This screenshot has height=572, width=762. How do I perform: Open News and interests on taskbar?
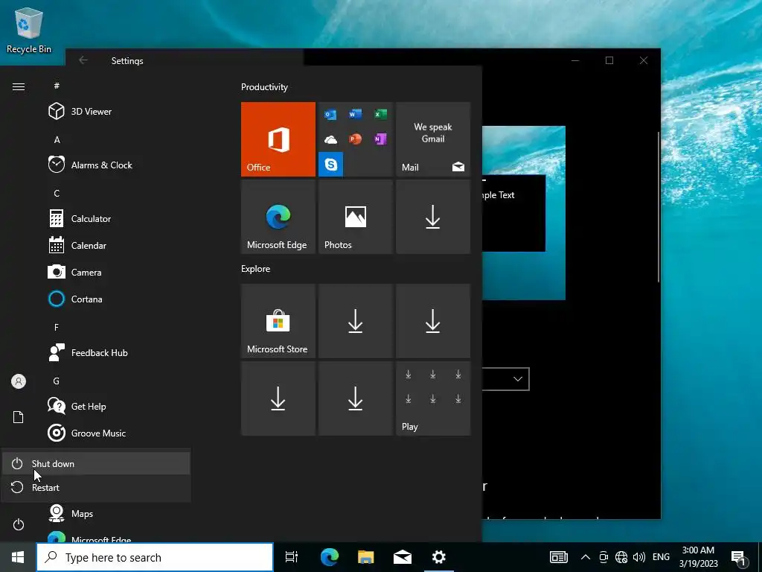[x=559, y=557]
